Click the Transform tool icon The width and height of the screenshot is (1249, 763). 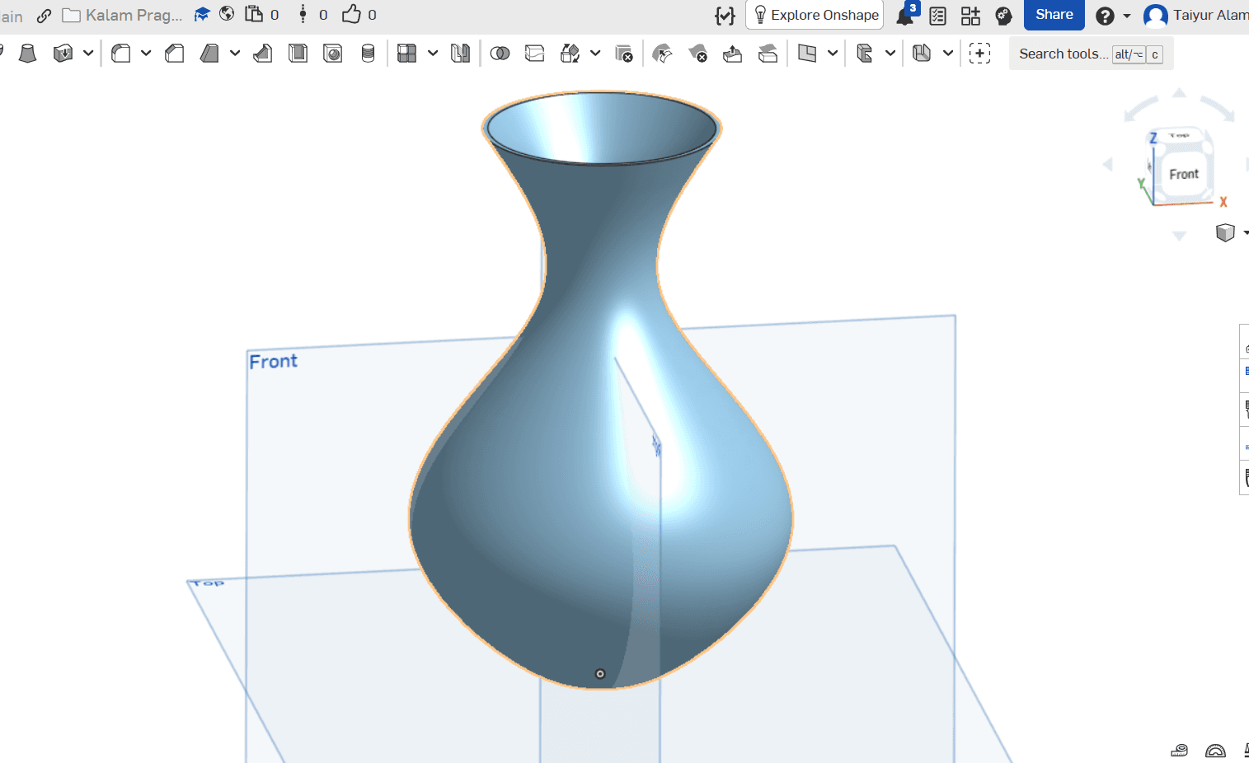pos(570,54)
